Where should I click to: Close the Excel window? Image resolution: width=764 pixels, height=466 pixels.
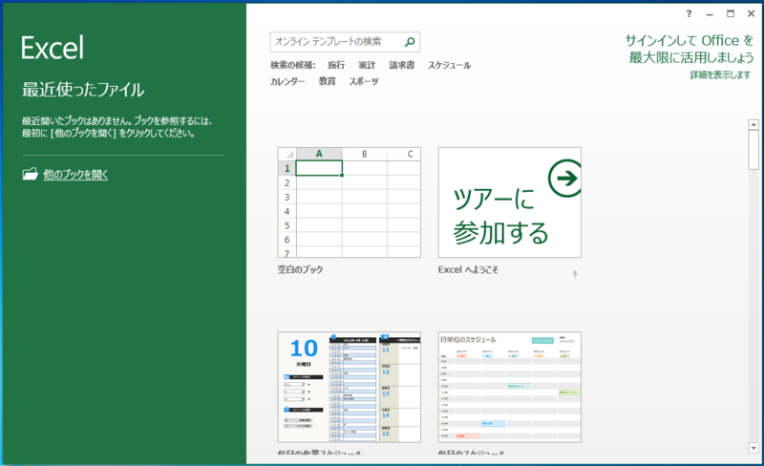(751, 13)
